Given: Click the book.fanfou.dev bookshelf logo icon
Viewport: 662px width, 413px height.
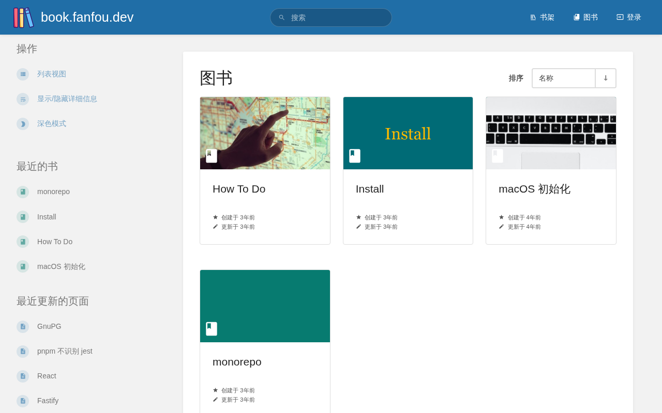Looking at the screenshot, I should pyautogui.click(x=23, y=18).
